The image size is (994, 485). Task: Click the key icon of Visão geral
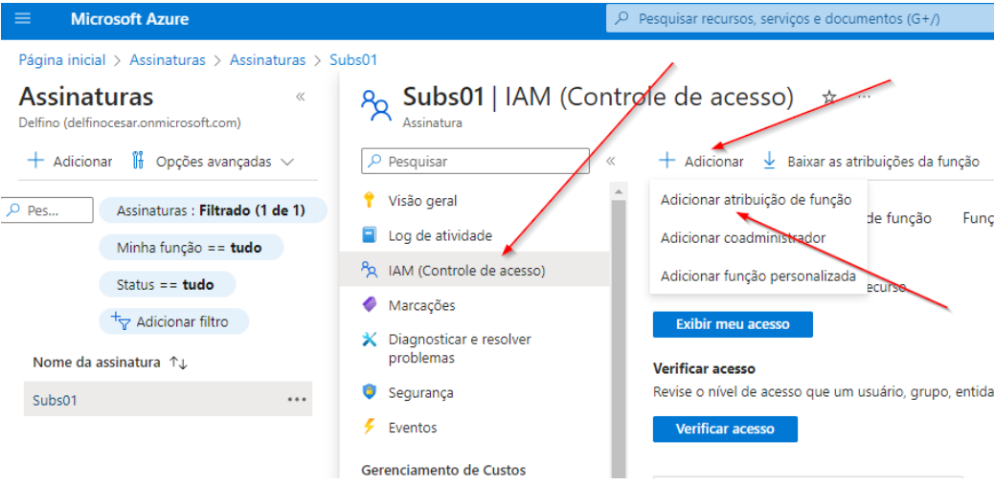click(369, 201)
